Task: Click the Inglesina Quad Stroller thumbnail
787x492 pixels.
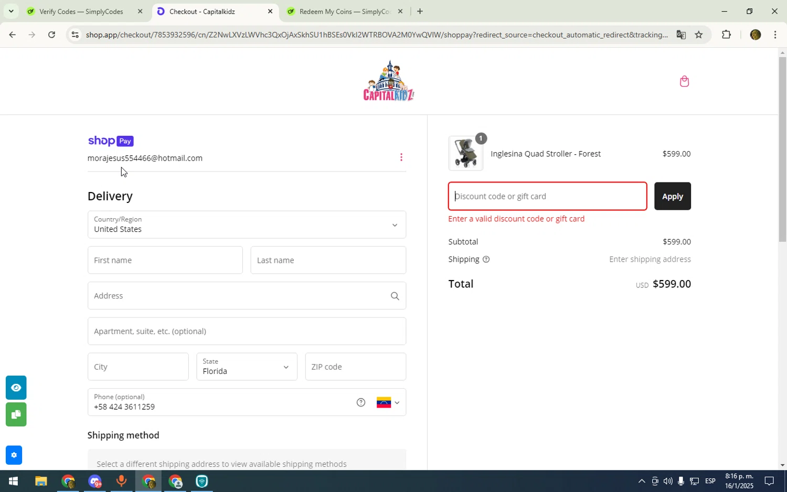Action: (x=466, y=153)
